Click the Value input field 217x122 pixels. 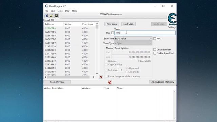[x=145, y=33]
